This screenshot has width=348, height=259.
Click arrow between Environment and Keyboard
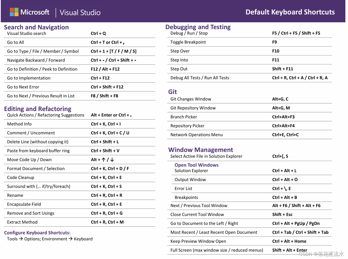[x=71, y=239]
